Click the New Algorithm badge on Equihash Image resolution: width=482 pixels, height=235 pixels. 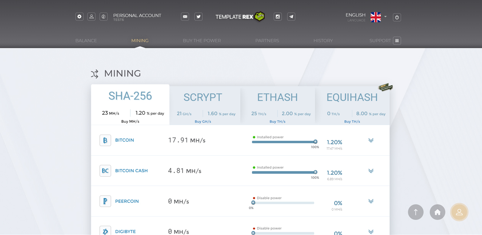(x=385, y=87)
